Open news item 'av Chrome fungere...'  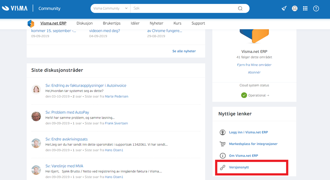tap(165, 31)
